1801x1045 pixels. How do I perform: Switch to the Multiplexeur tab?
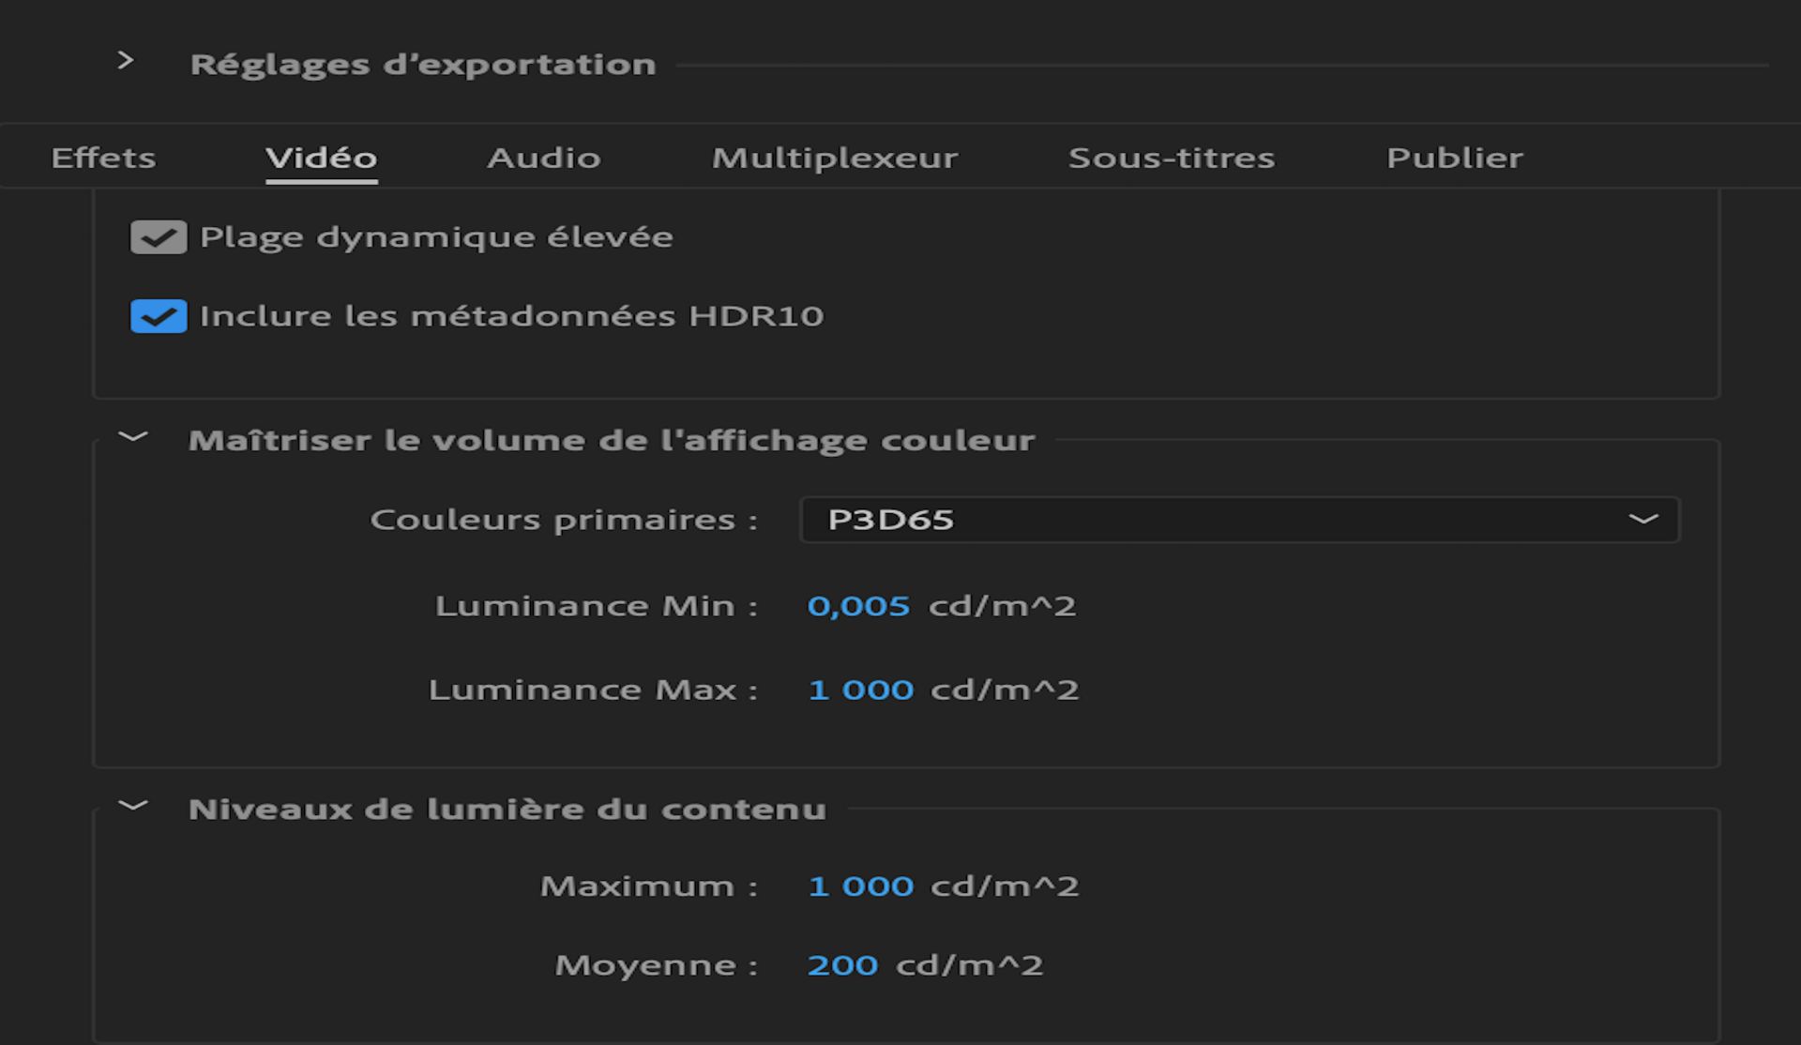click(x=835, y=158)
